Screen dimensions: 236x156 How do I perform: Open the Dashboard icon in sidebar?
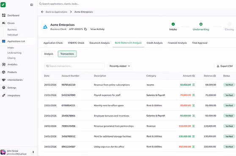point(4,15)
